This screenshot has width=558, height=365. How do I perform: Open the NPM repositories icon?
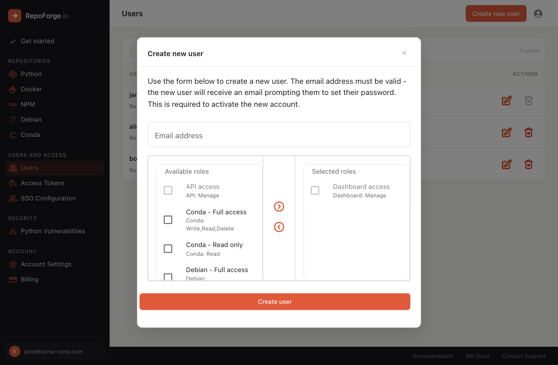tap(13, 104)
